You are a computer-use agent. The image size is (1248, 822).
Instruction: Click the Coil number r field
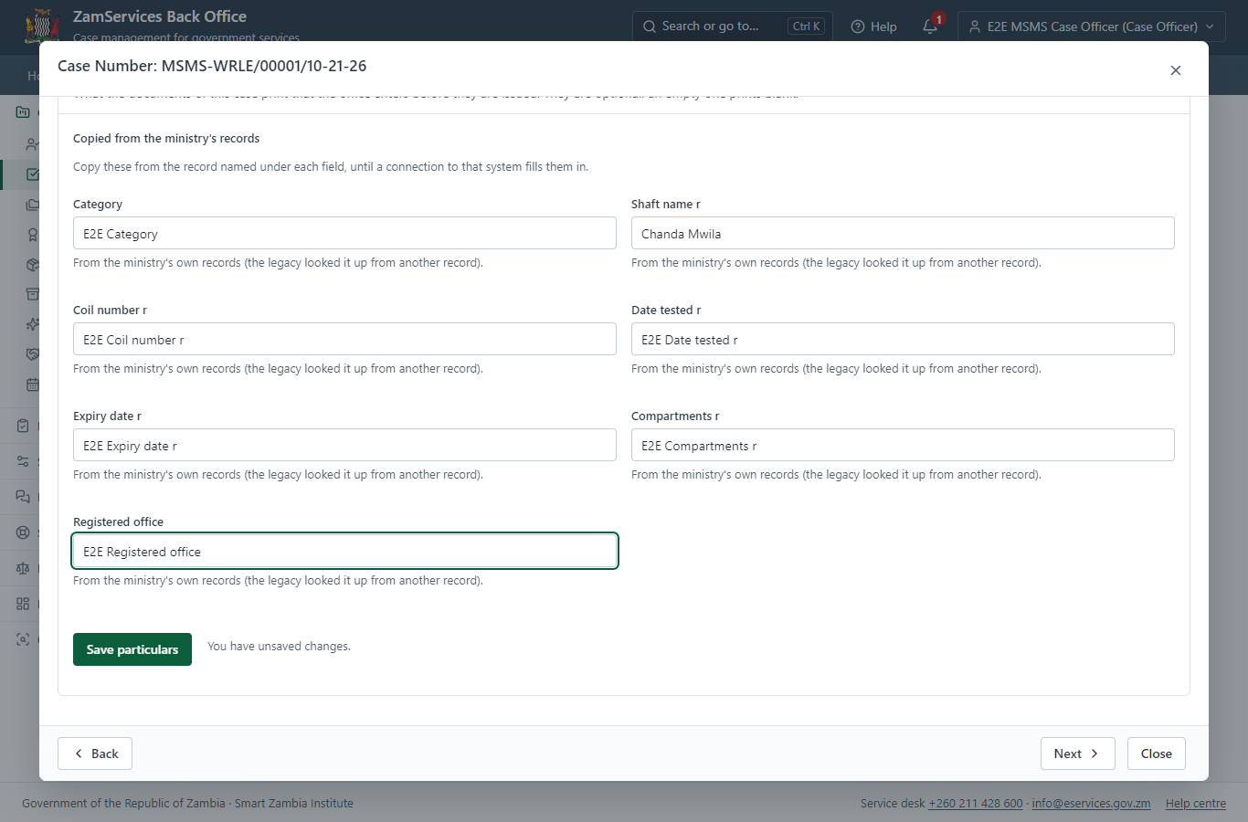[x=344, y=339]
